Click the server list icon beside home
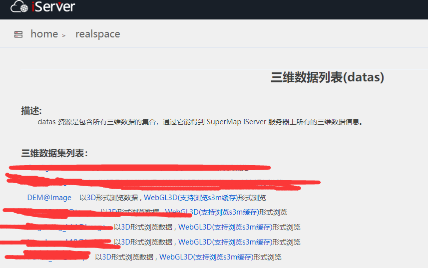This screenshot has width=428, height=268. tap(18, 34)
